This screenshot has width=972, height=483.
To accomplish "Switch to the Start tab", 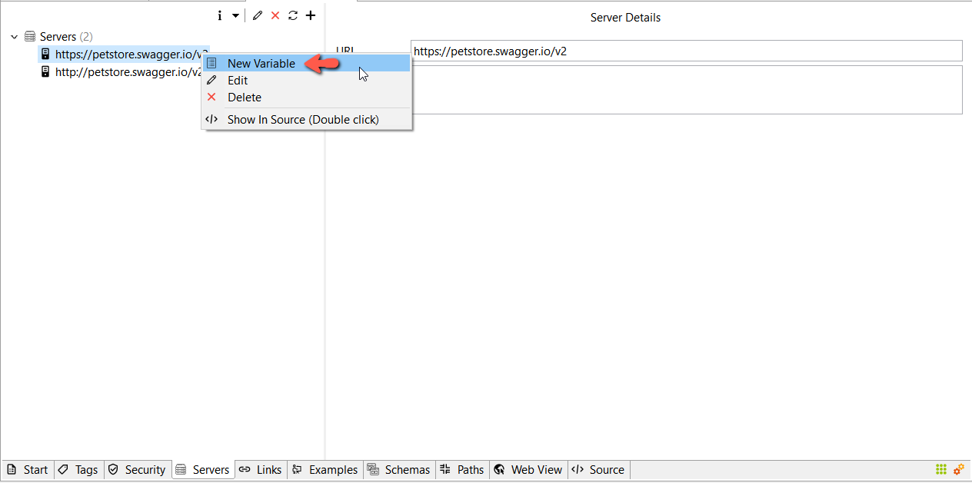I will (x=28, y=470).
